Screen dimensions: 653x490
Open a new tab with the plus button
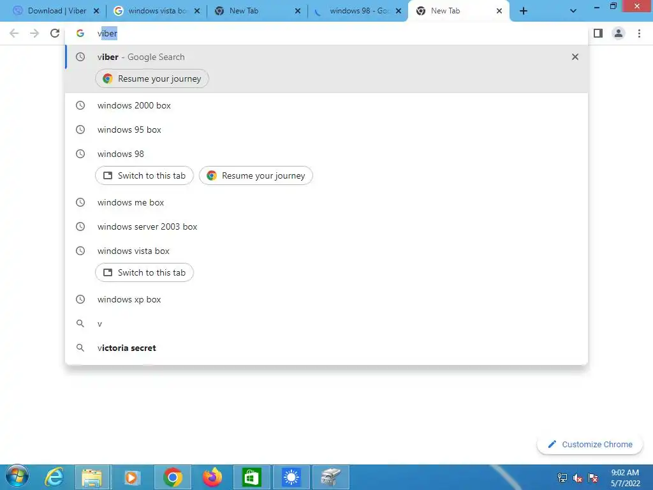524,11
